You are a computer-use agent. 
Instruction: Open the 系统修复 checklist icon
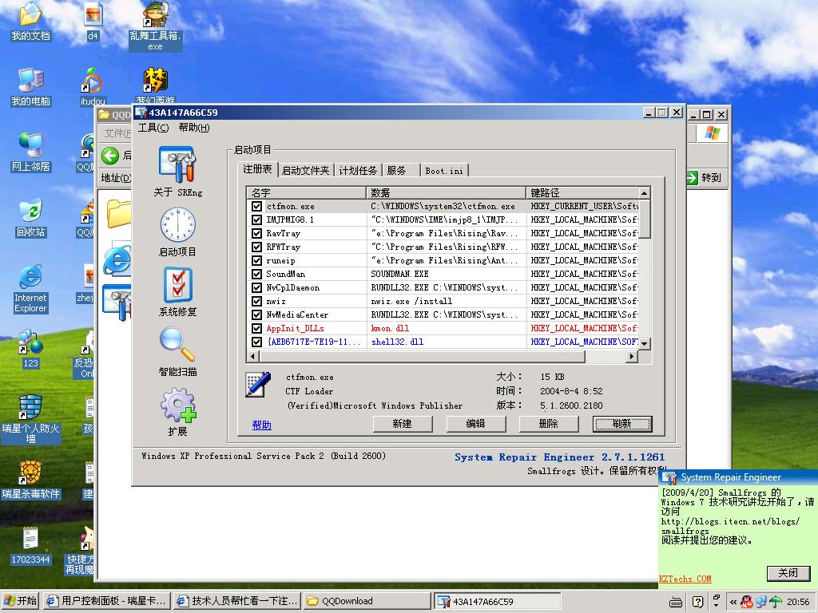point(178,285)
